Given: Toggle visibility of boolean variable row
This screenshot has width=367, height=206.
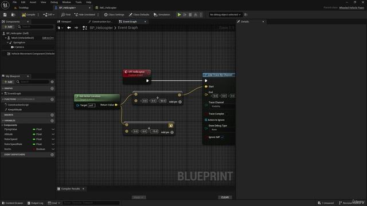Looking at the screenshot, I should [53, 149].
